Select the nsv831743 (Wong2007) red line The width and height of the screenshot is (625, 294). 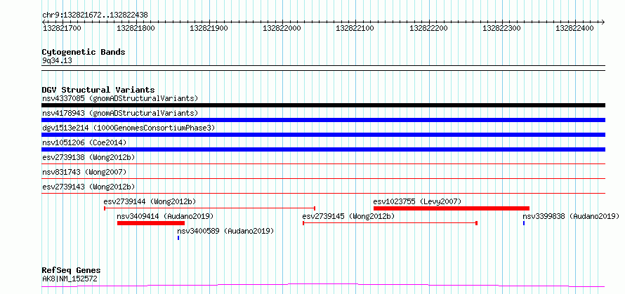[323, 178]
